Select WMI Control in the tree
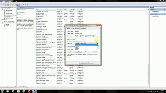This screenshot has height=93, width=166. click(9, 26)
